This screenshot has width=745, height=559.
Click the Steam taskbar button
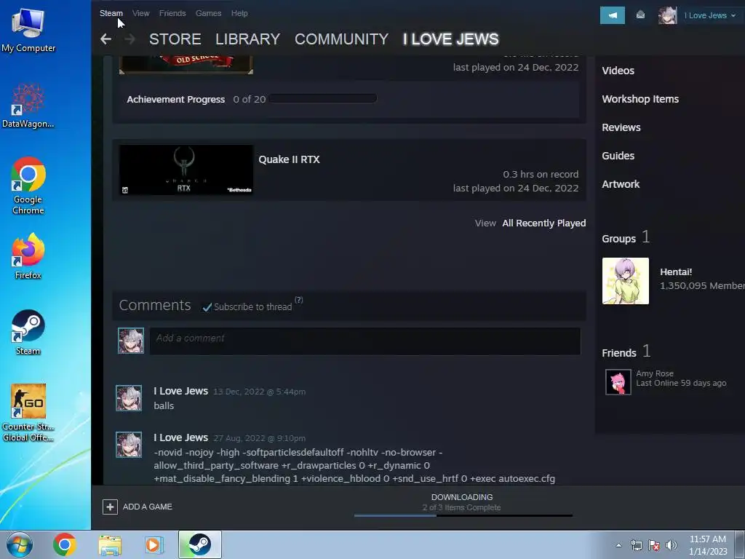click(x=200, y=544)
